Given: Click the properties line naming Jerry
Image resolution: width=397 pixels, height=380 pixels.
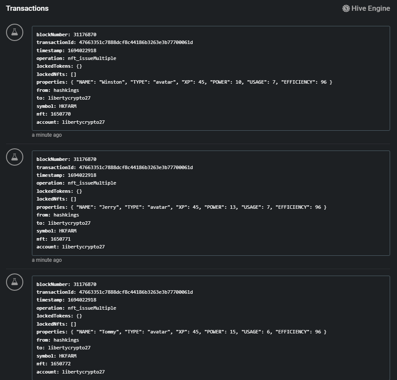Looking at the screenshot, I should pyautogui.click(x=181, y=207).
